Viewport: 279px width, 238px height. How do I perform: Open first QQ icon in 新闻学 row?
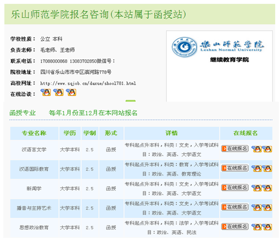[x=256, y=188]
